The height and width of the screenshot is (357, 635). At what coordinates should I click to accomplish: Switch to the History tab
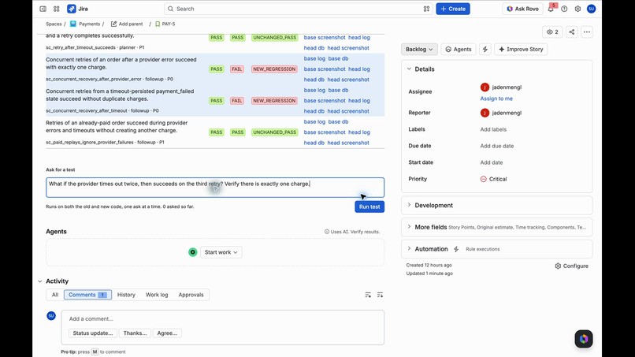(x=126, y=295)
